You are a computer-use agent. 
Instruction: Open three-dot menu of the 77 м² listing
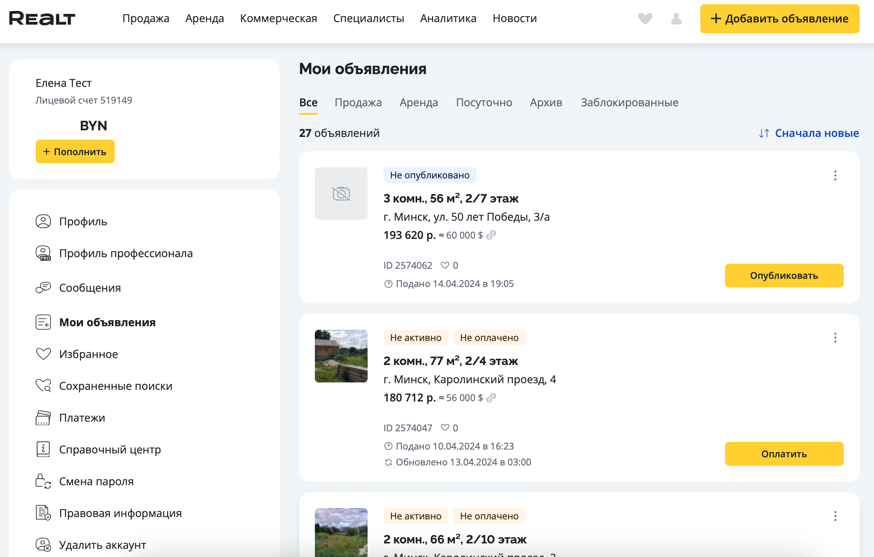click(x=835, y=338)
